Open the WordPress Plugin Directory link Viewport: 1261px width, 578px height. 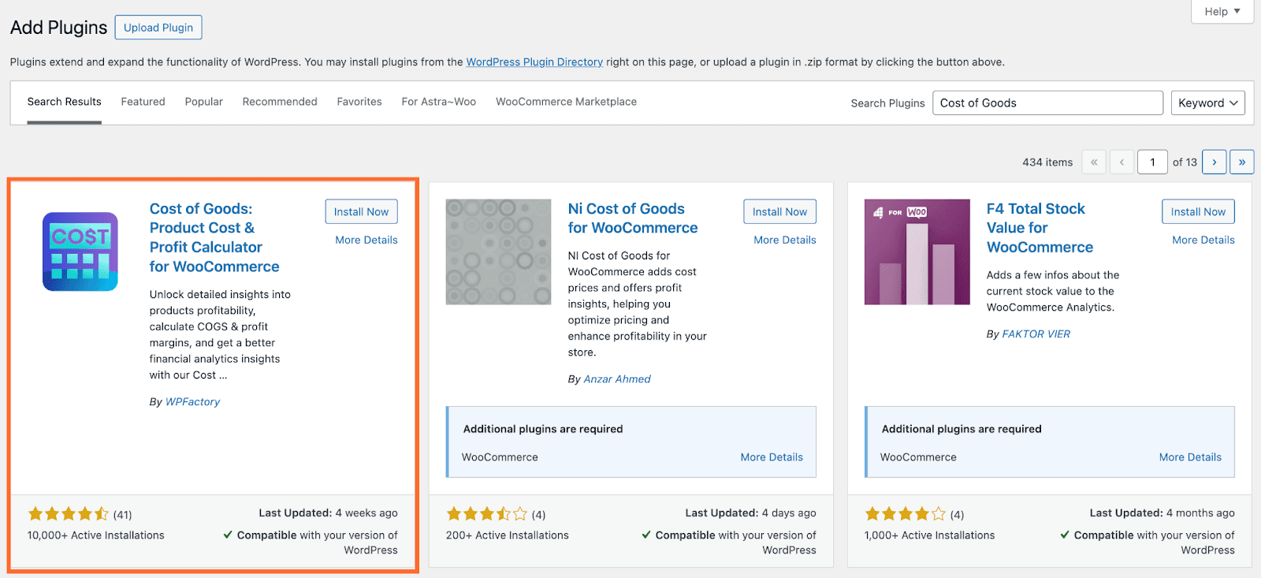point(534,62)
